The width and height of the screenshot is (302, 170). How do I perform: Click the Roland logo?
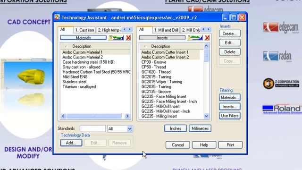(x=282, y=109)
